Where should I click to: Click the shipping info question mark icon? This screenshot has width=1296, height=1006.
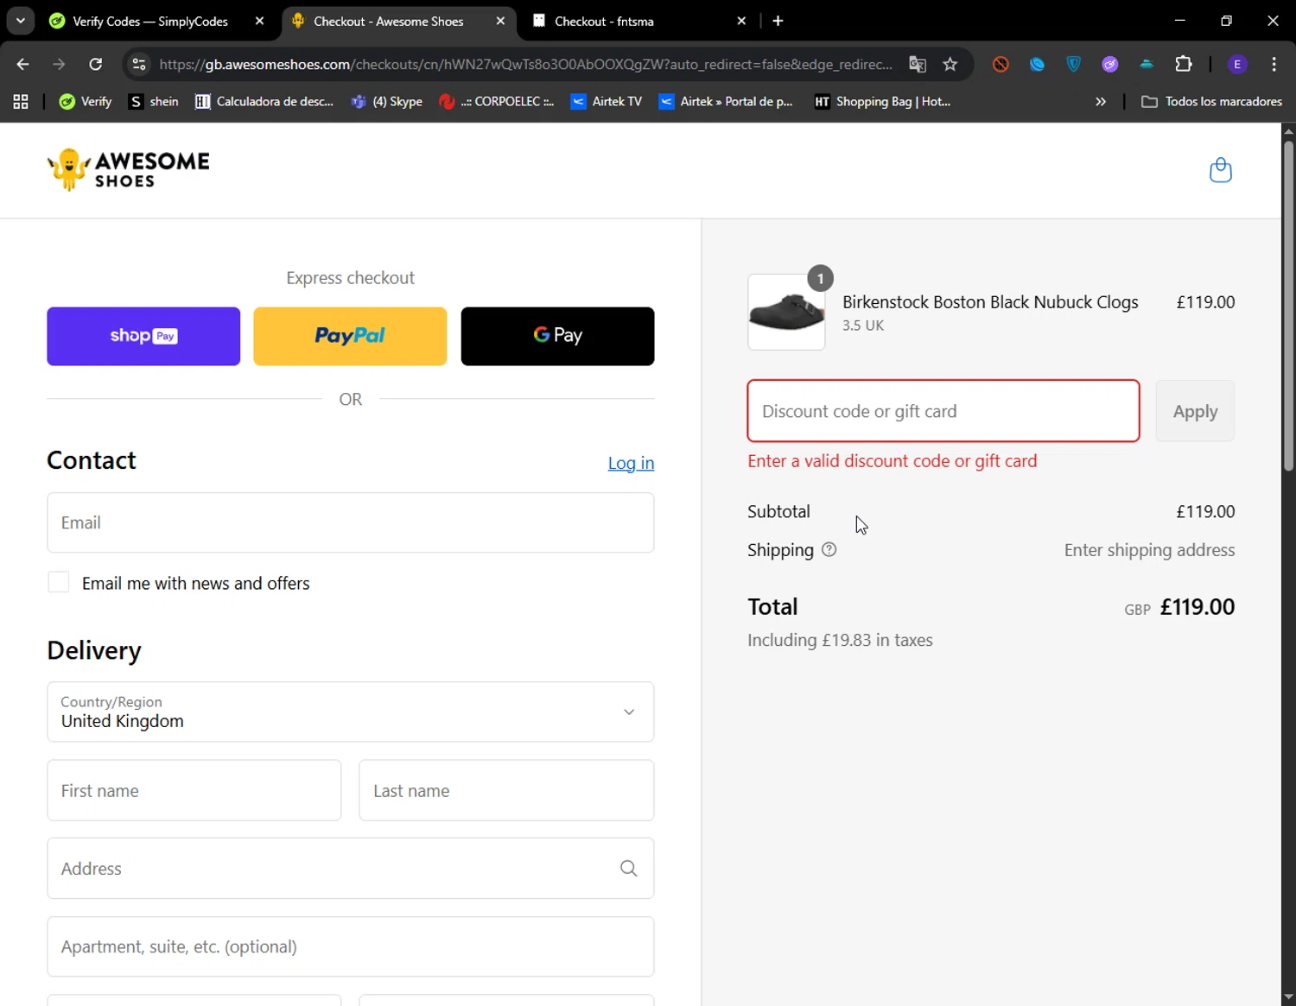[829, 549]
